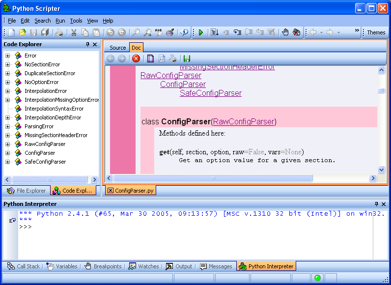Open the Call Stack tab
This screenshot has width=391, height=285.
tap(24, 266)
